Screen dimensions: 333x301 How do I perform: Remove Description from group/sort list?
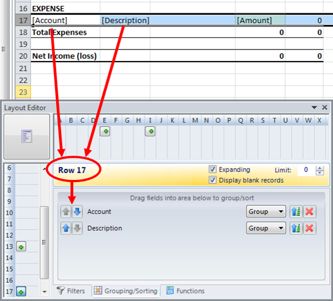click(310, 228)
